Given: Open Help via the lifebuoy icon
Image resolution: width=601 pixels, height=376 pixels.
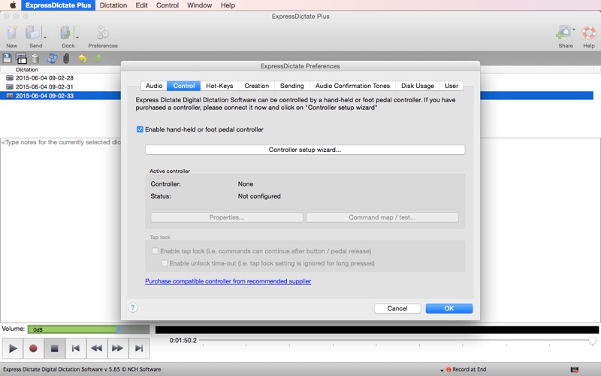Looking at the screenshot, I should [589, 33].
